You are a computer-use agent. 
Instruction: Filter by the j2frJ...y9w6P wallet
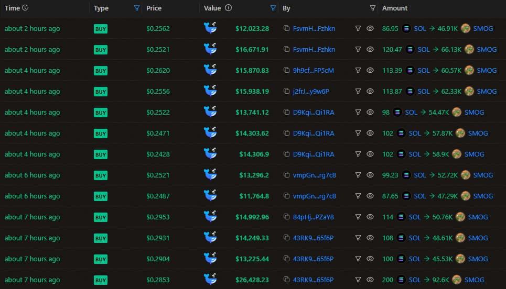tap(358, 91)
